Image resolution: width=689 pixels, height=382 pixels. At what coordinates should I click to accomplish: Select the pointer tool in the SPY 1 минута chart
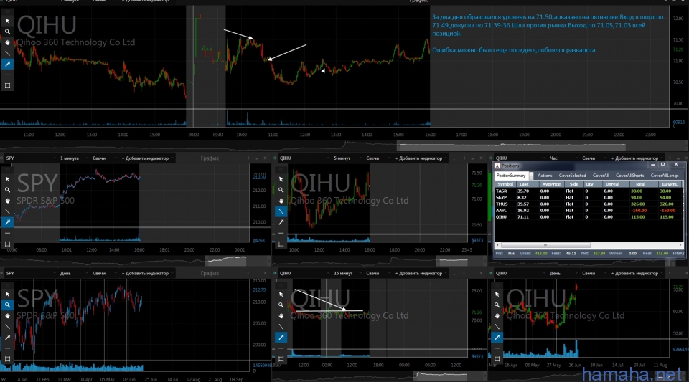click(x=7, y=179)
